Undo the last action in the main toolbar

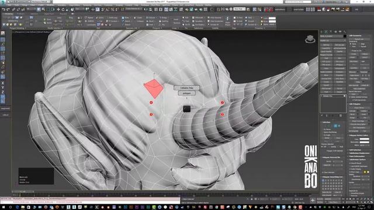pos(4,9)
